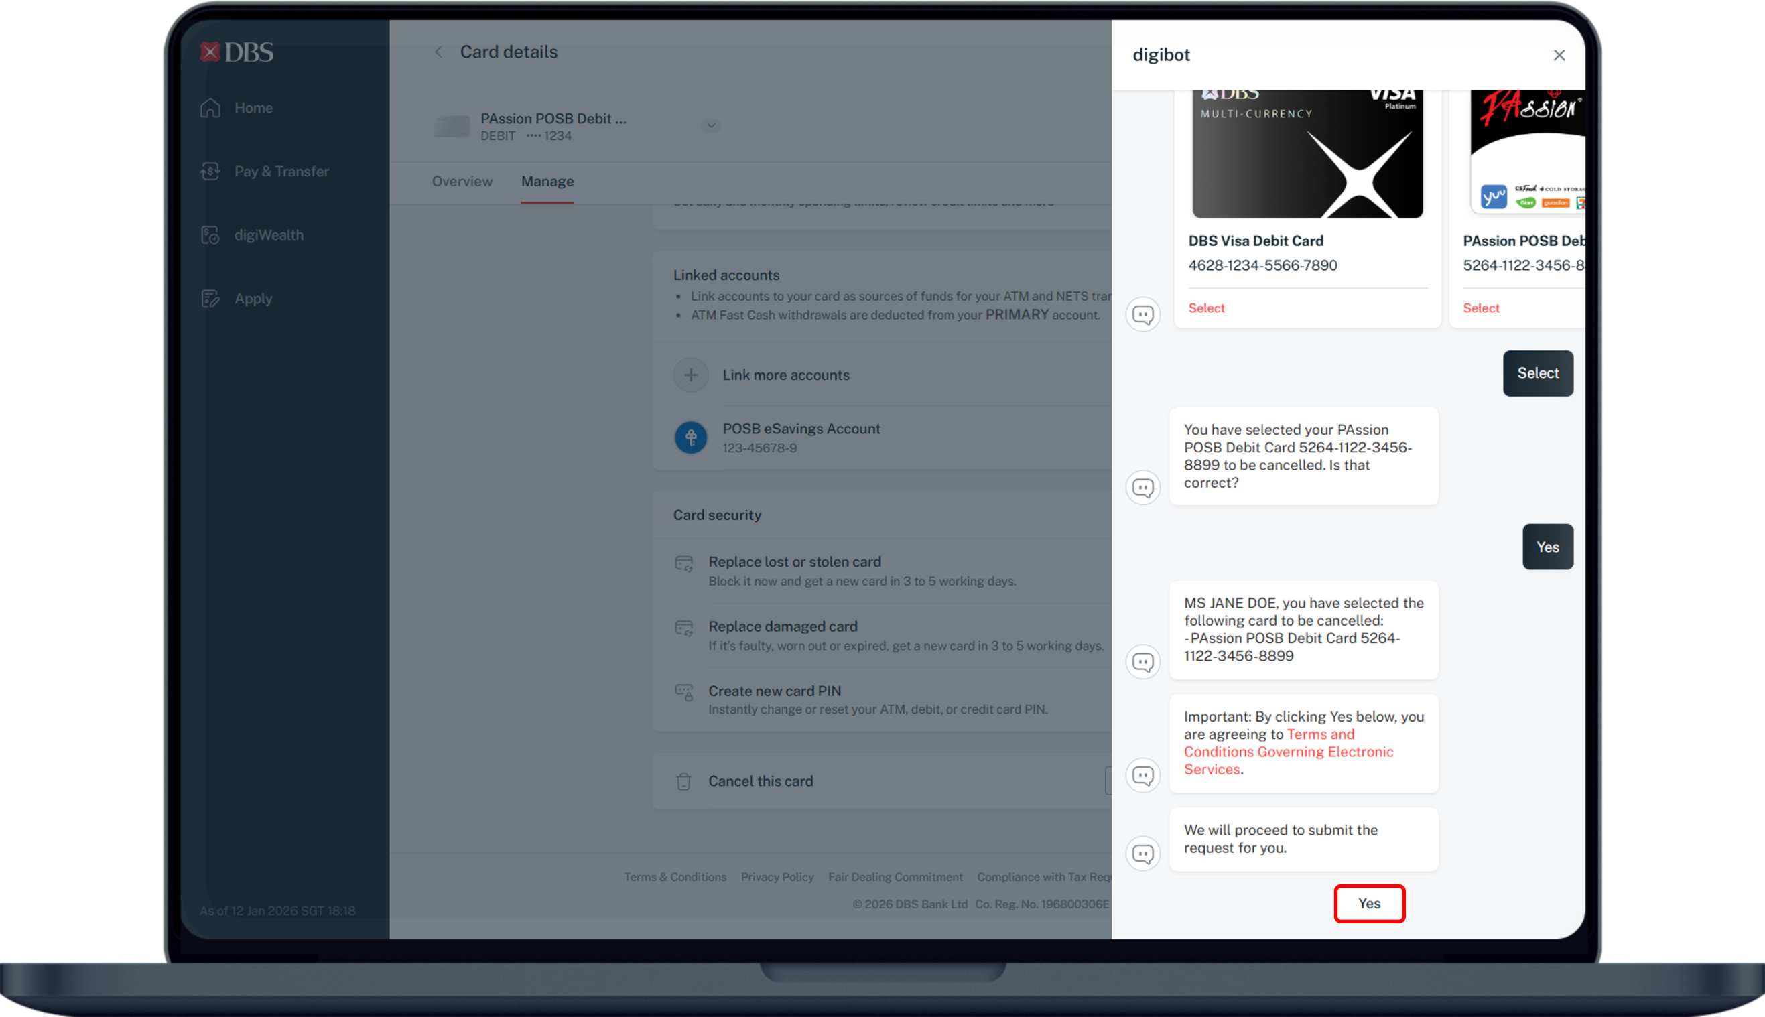Click the Yes button to confirm cancellation
Viewport: 1765px width, 1017px height.
pyautogui.click(x=1368, y=903)
